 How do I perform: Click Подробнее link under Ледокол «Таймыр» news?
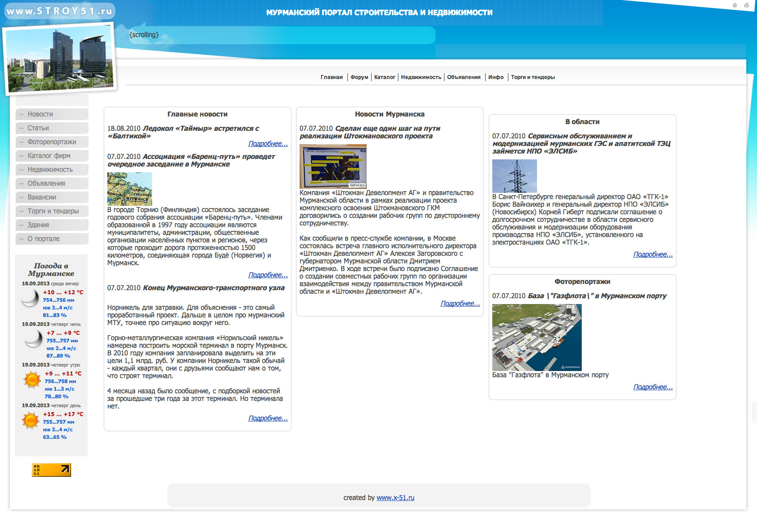pyautogui.click(x=268, y=144)
